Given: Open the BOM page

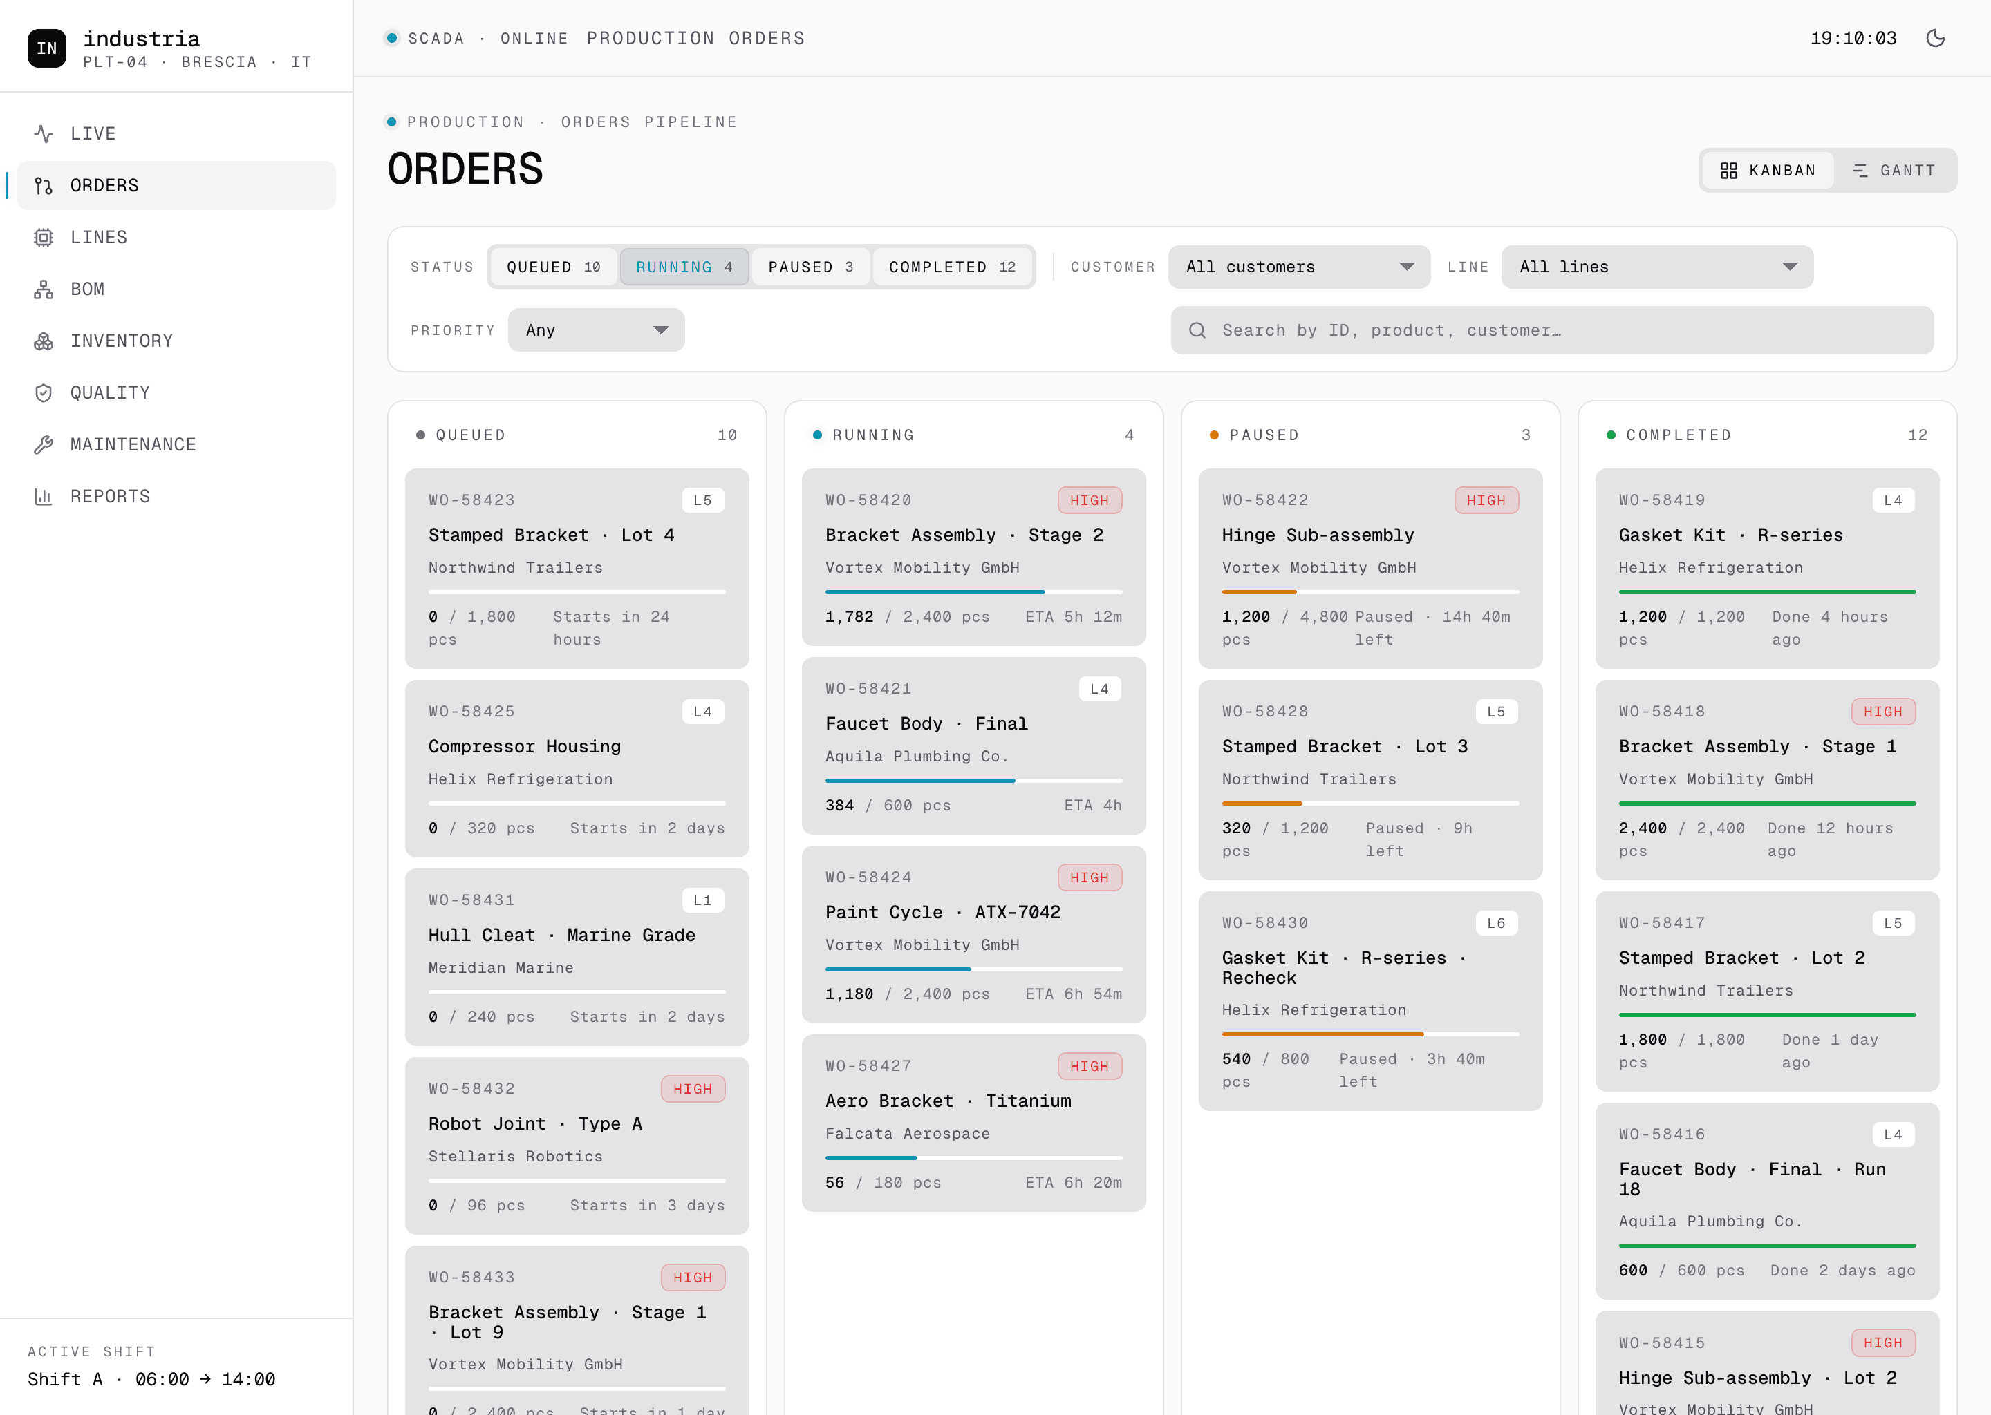Looking at the screenshot, I should [x=176, y=289].
